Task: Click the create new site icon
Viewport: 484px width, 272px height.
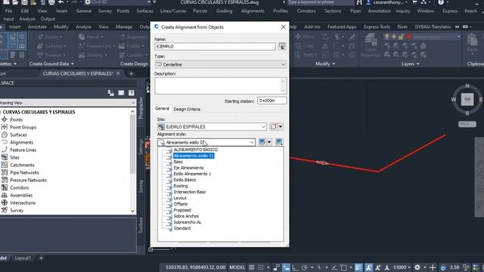Action: click(273, 127)
